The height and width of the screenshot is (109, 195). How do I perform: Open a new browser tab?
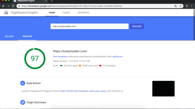[x=52, y=1]
